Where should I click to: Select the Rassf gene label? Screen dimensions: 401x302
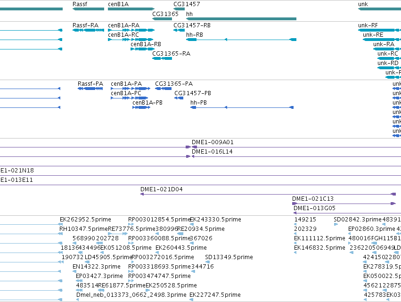pyautogui.click(x=80, y=4)
